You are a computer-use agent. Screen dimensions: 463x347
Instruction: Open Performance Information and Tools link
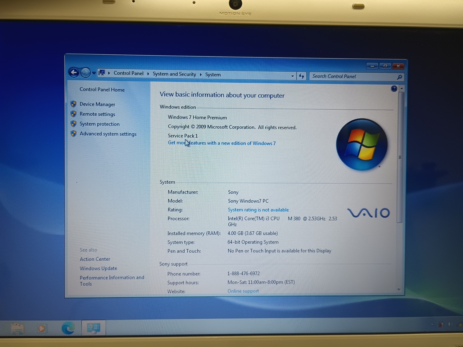click(x=112, y=281)
